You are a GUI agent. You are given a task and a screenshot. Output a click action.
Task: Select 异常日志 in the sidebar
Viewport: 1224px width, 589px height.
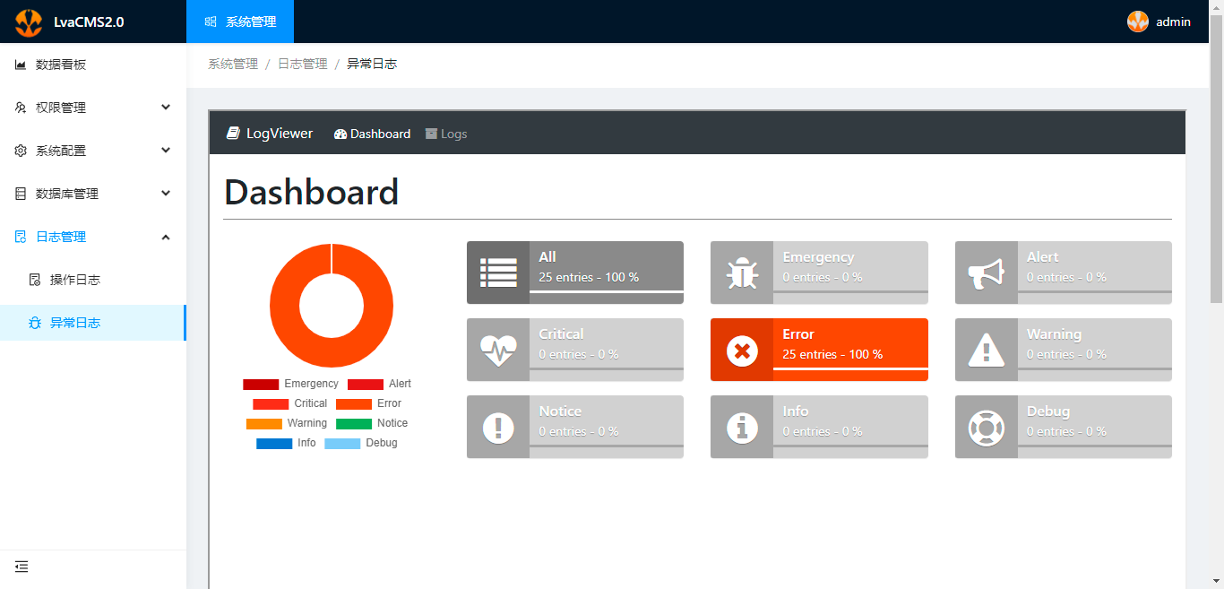(x=93, y=323)
